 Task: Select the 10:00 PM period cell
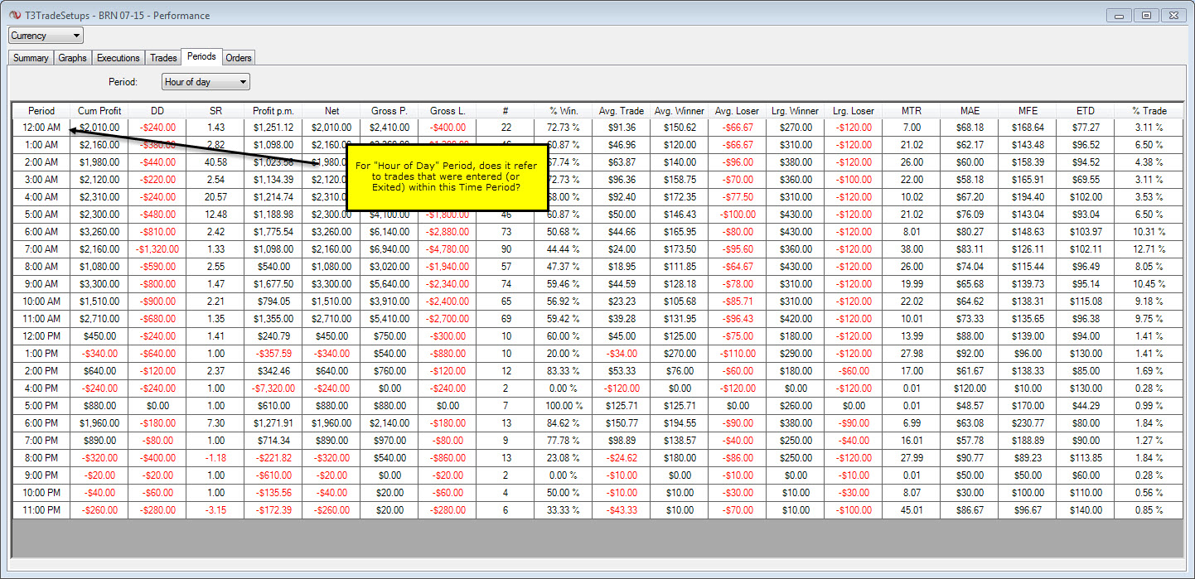[x=41, y=493]
